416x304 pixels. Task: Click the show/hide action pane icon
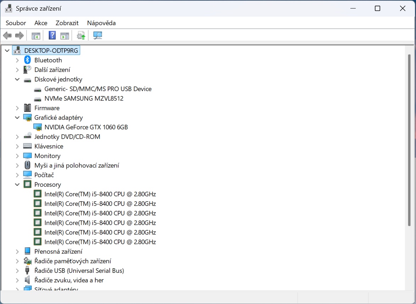click(x=65, y=35)
